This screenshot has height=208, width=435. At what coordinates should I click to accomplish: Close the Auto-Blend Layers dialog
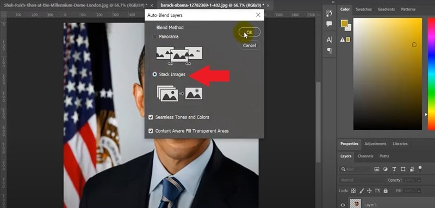pos(258,15)
